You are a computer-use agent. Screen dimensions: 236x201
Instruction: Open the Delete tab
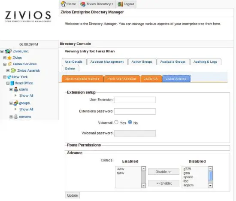coord(70,69)
